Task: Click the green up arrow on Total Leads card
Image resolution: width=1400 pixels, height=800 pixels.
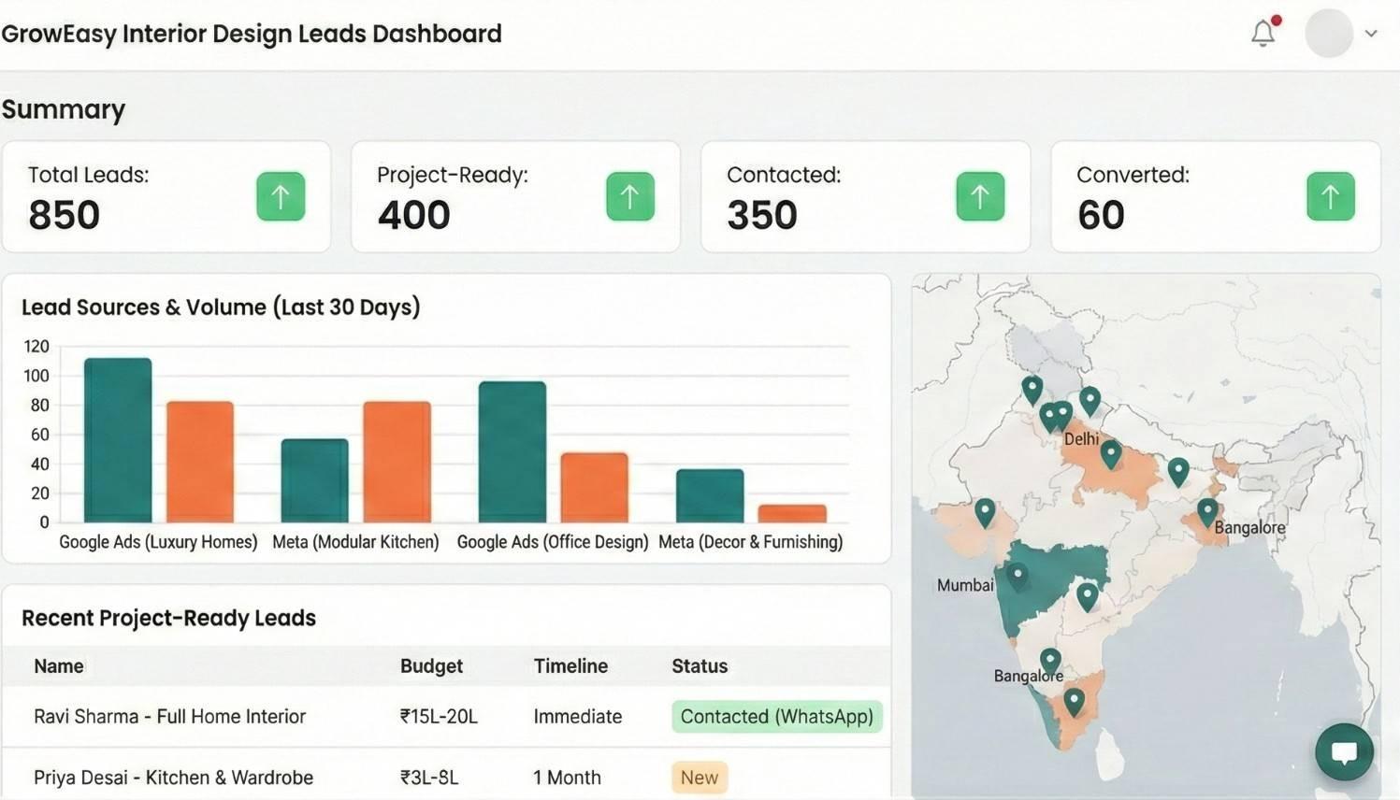Action: point(280,196)
